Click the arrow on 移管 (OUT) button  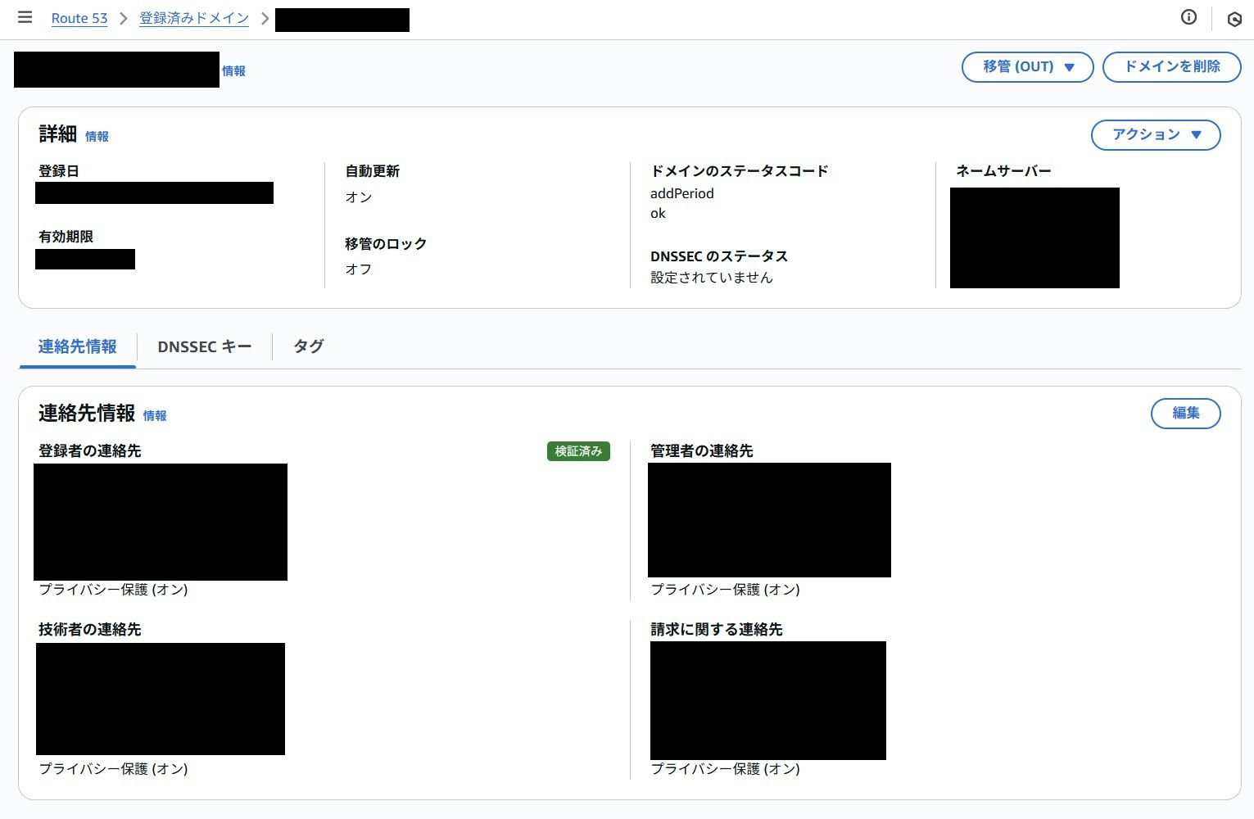(1069, 68)
